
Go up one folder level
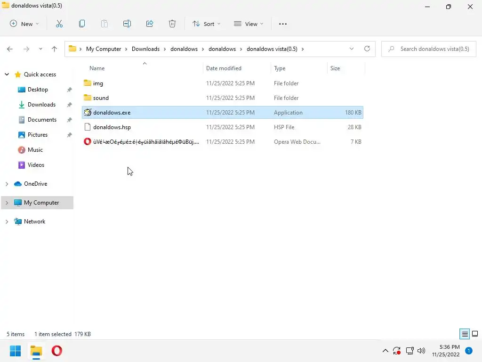[x=55, y=49]
